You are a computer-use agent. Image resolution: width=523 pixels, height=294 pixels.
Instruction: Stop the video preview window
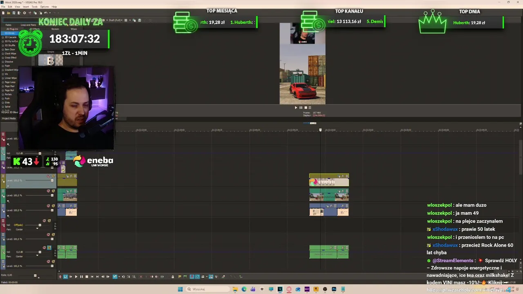click(305, 108)
